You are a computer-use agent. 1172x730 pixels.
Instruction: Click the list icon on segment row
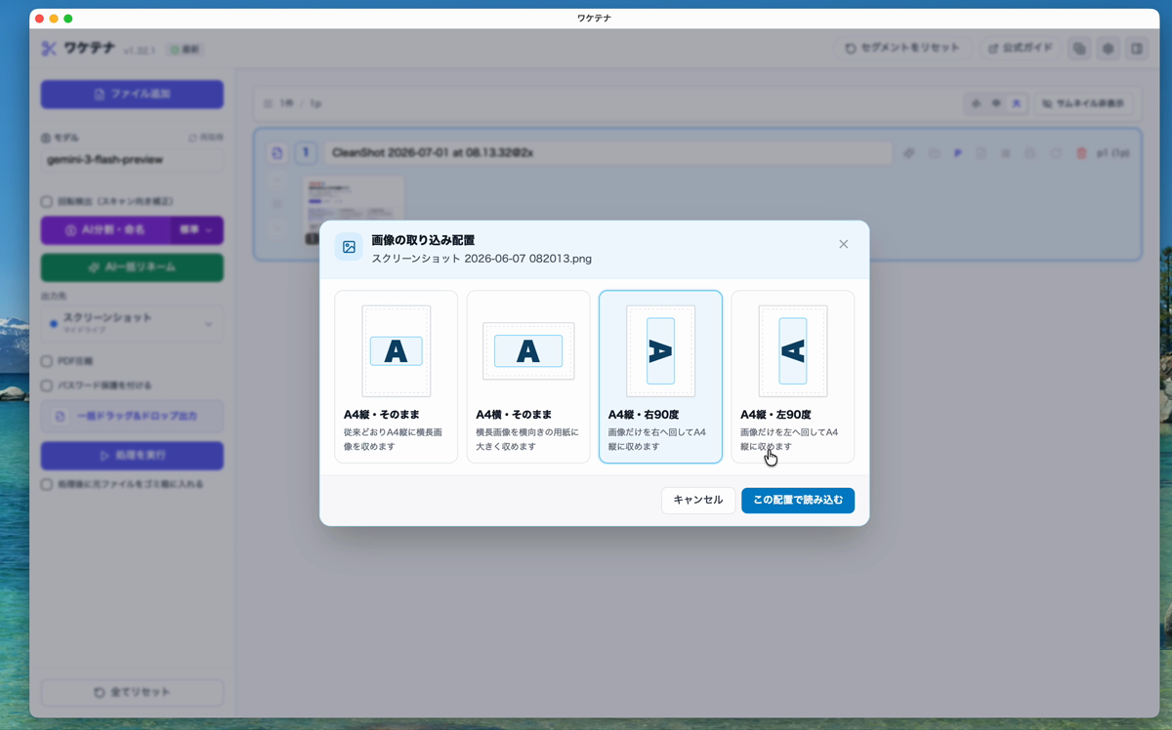(1006, 153)
